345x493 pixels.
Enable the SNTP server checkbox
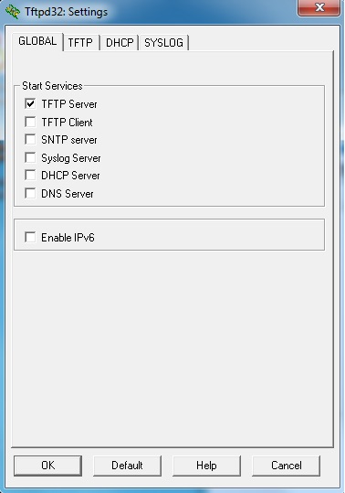pyautogui.click(x=30, y=139)
